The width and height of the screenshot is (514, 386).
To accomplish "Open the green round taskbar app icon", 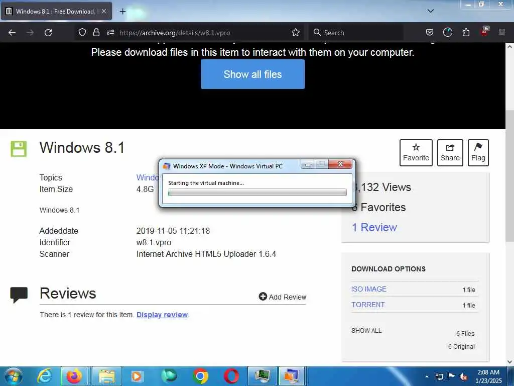I will (x=169, y=376).
